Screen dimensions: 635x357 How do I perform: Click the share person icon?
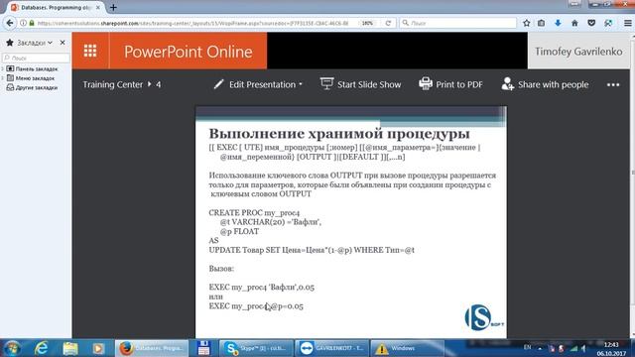(x=507, y=83)
